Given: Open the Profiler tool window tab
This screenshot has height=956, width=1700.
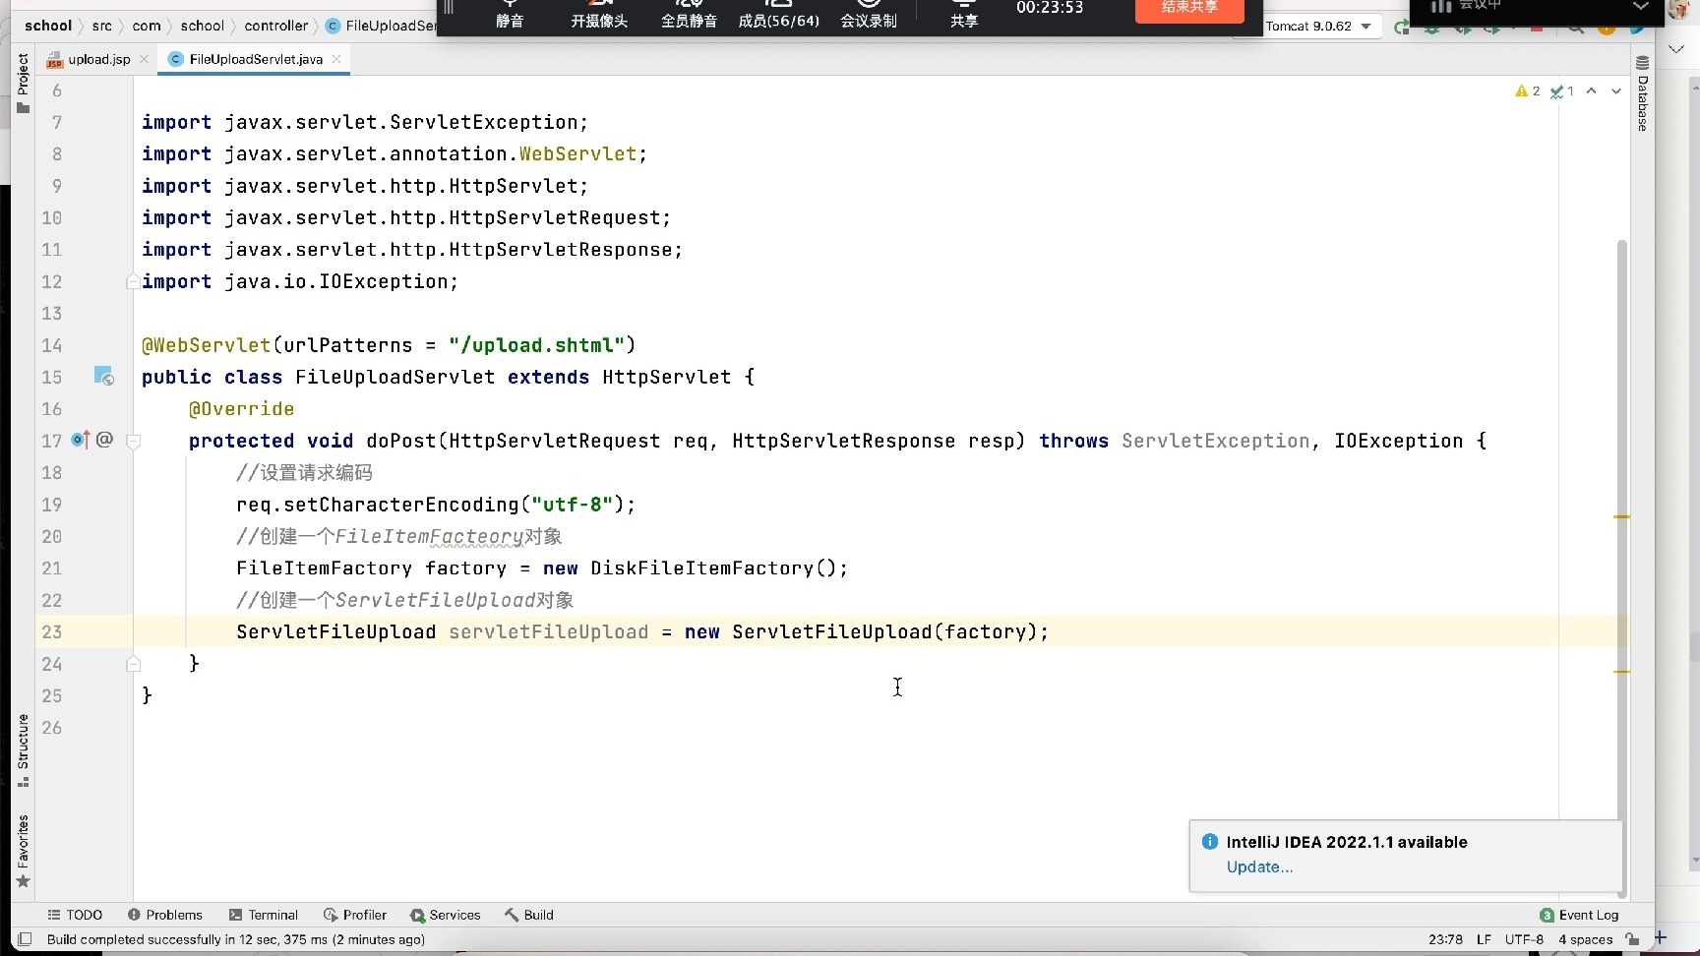Looking at the screenshot, I should (355, 915).
